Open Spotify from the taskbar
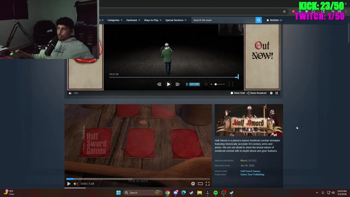The width and height of the screenshot is (350, 197). coord(215,193)
